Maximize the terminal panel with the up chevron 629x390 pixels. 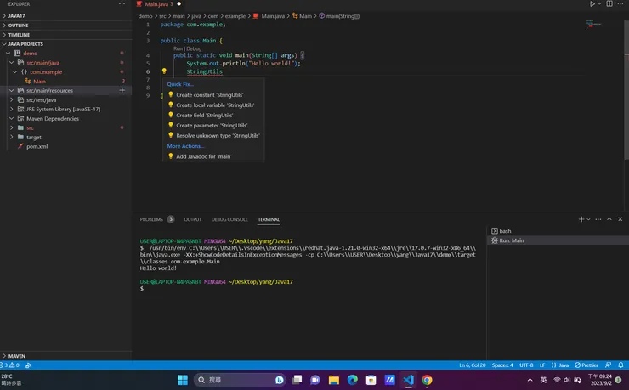[609, 219]
